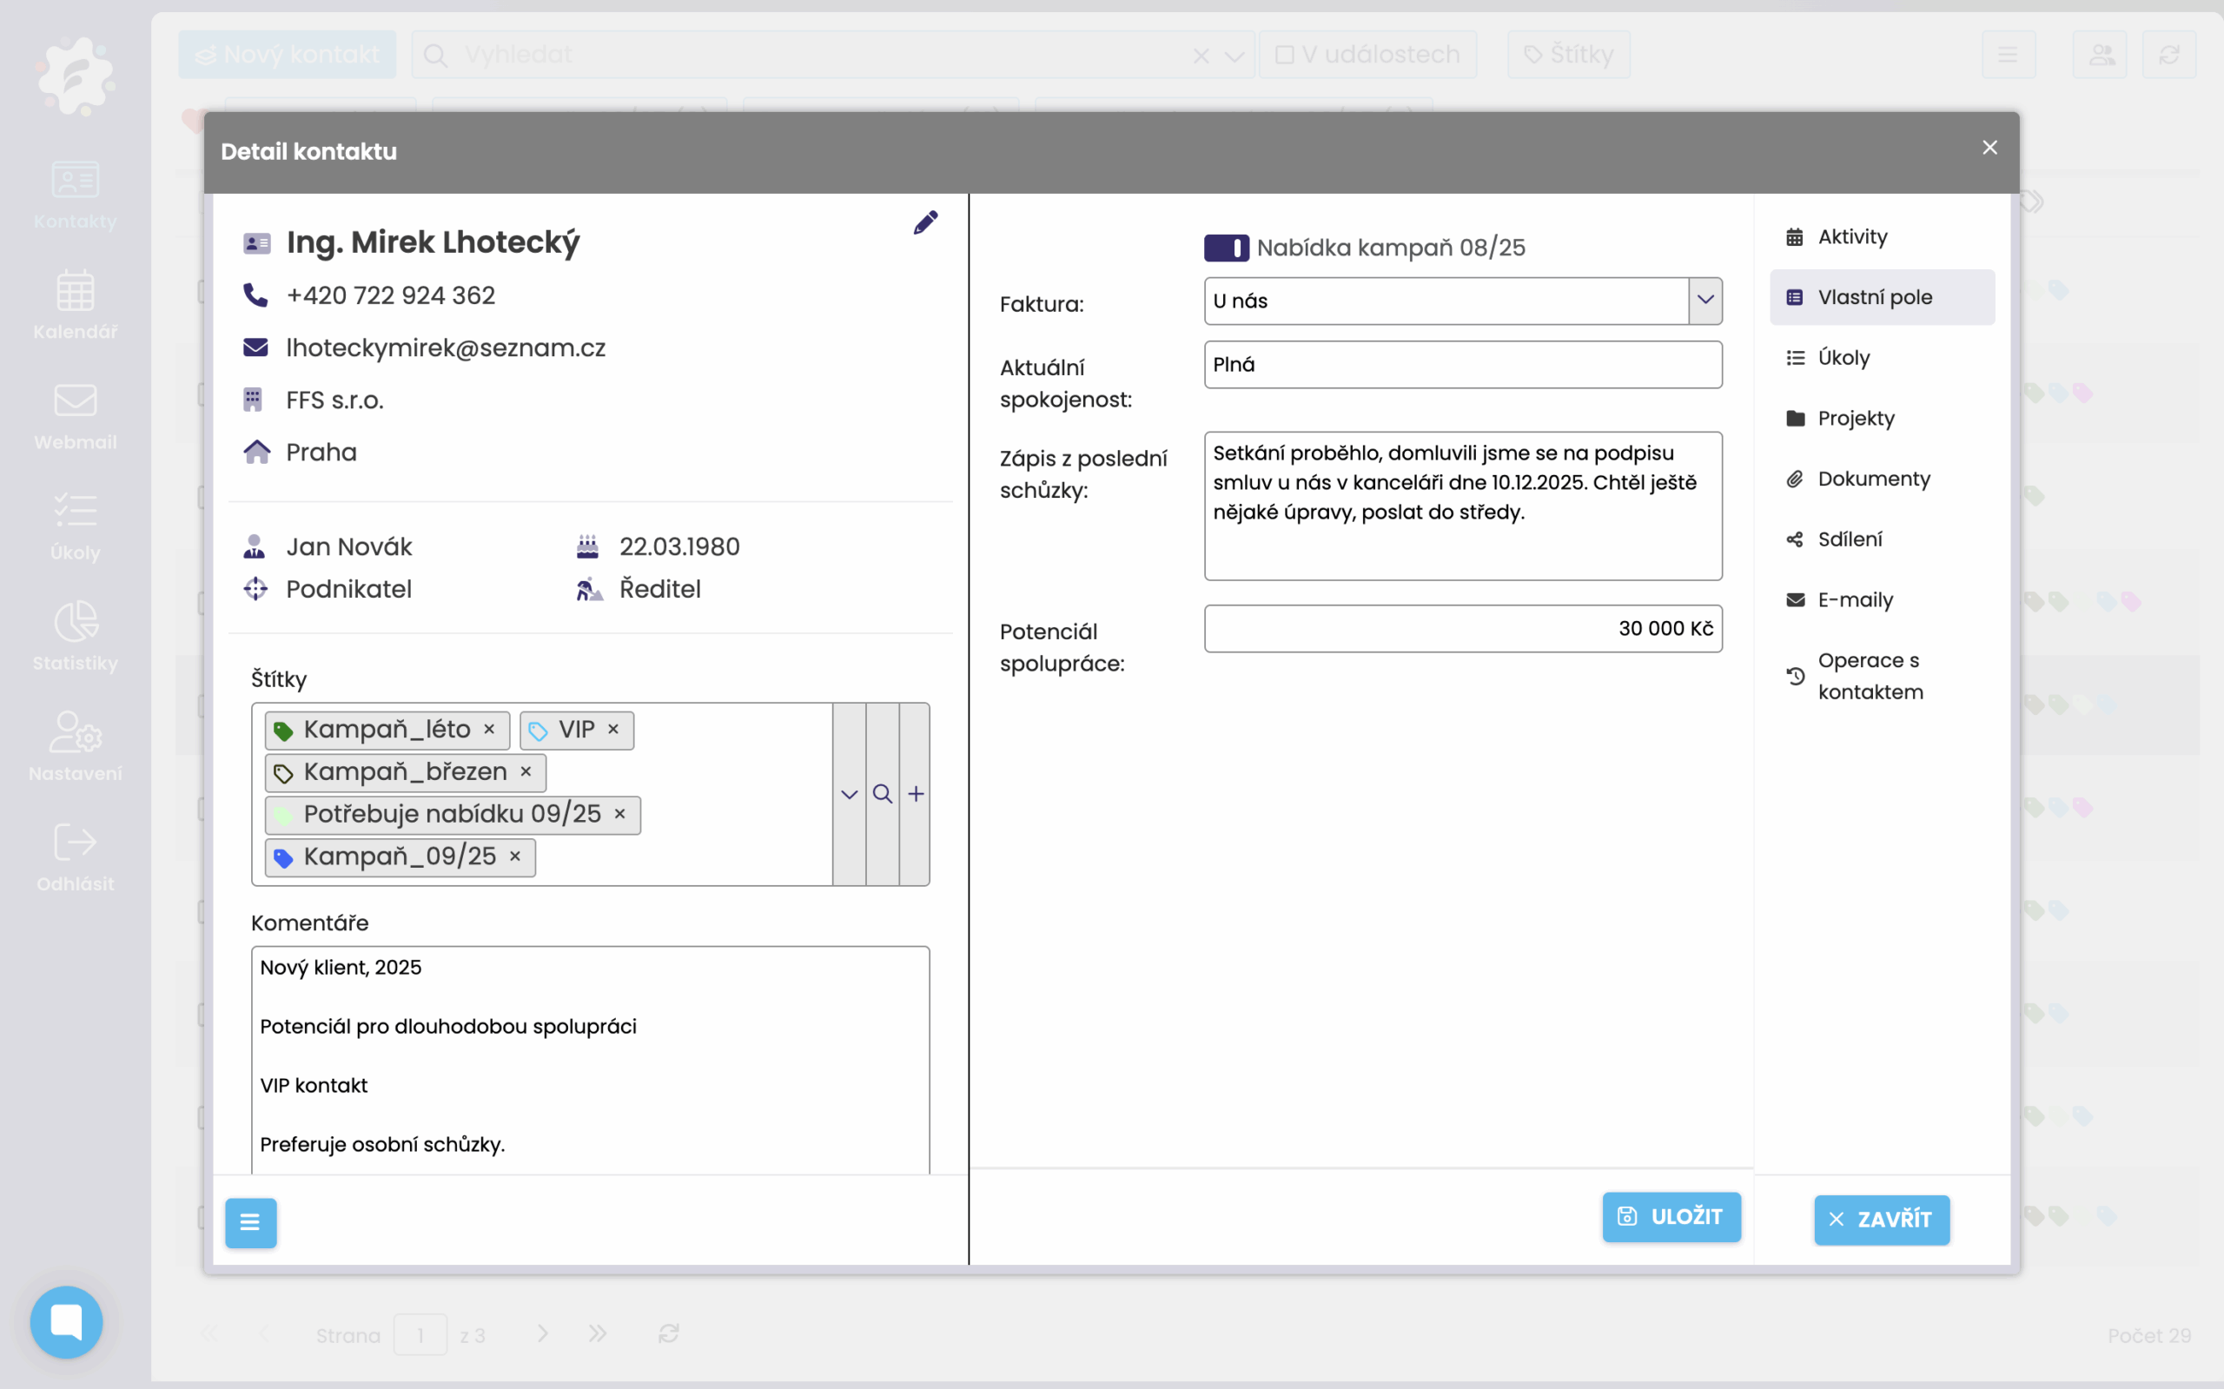Click the pencil edit contact icon
The image size is (2224, 1389).
click(925, 222)
